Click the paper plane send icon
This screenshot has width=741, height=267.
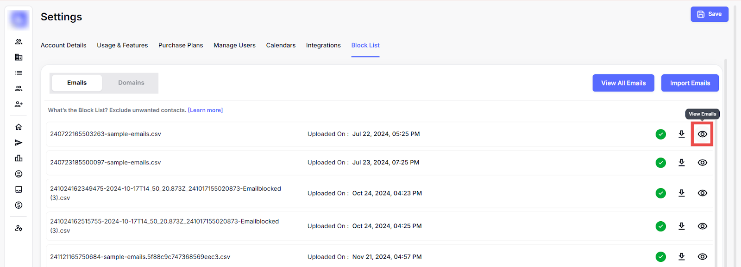point(19,143)
